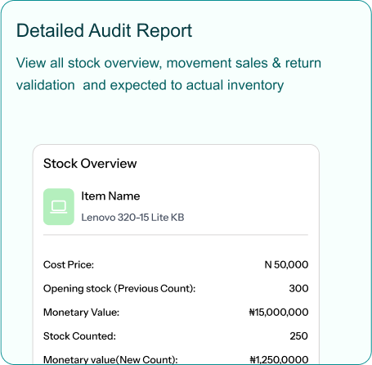372x365 pixels.
Task: Click the audit report description subtitle text
Action: [x=168, y=74]
